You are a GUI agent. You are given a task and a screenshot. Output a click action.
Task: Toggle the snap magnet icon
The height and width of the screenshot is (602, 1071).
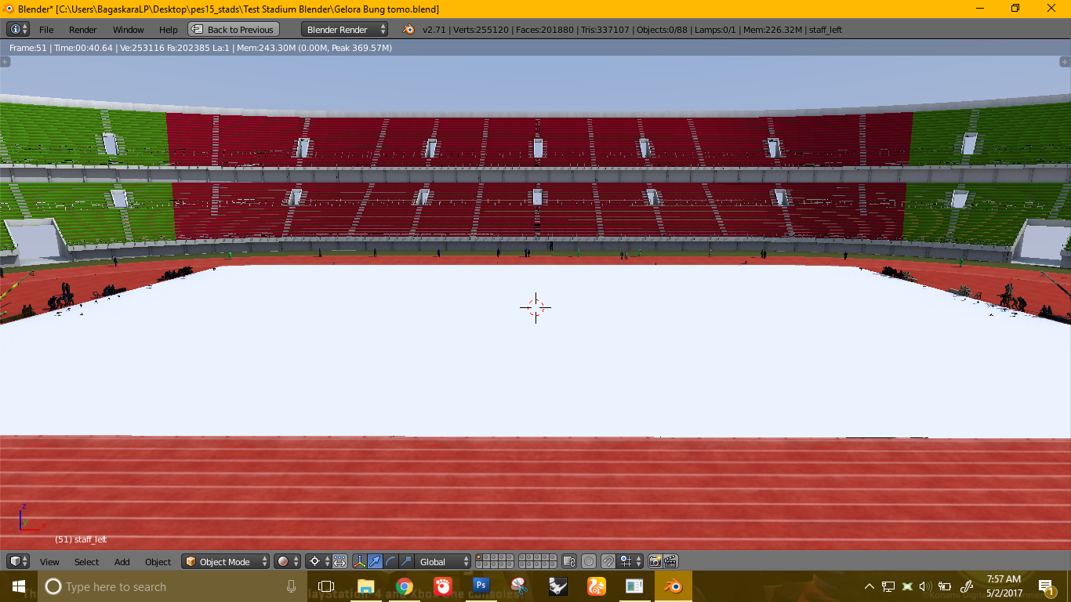(608, 561)
